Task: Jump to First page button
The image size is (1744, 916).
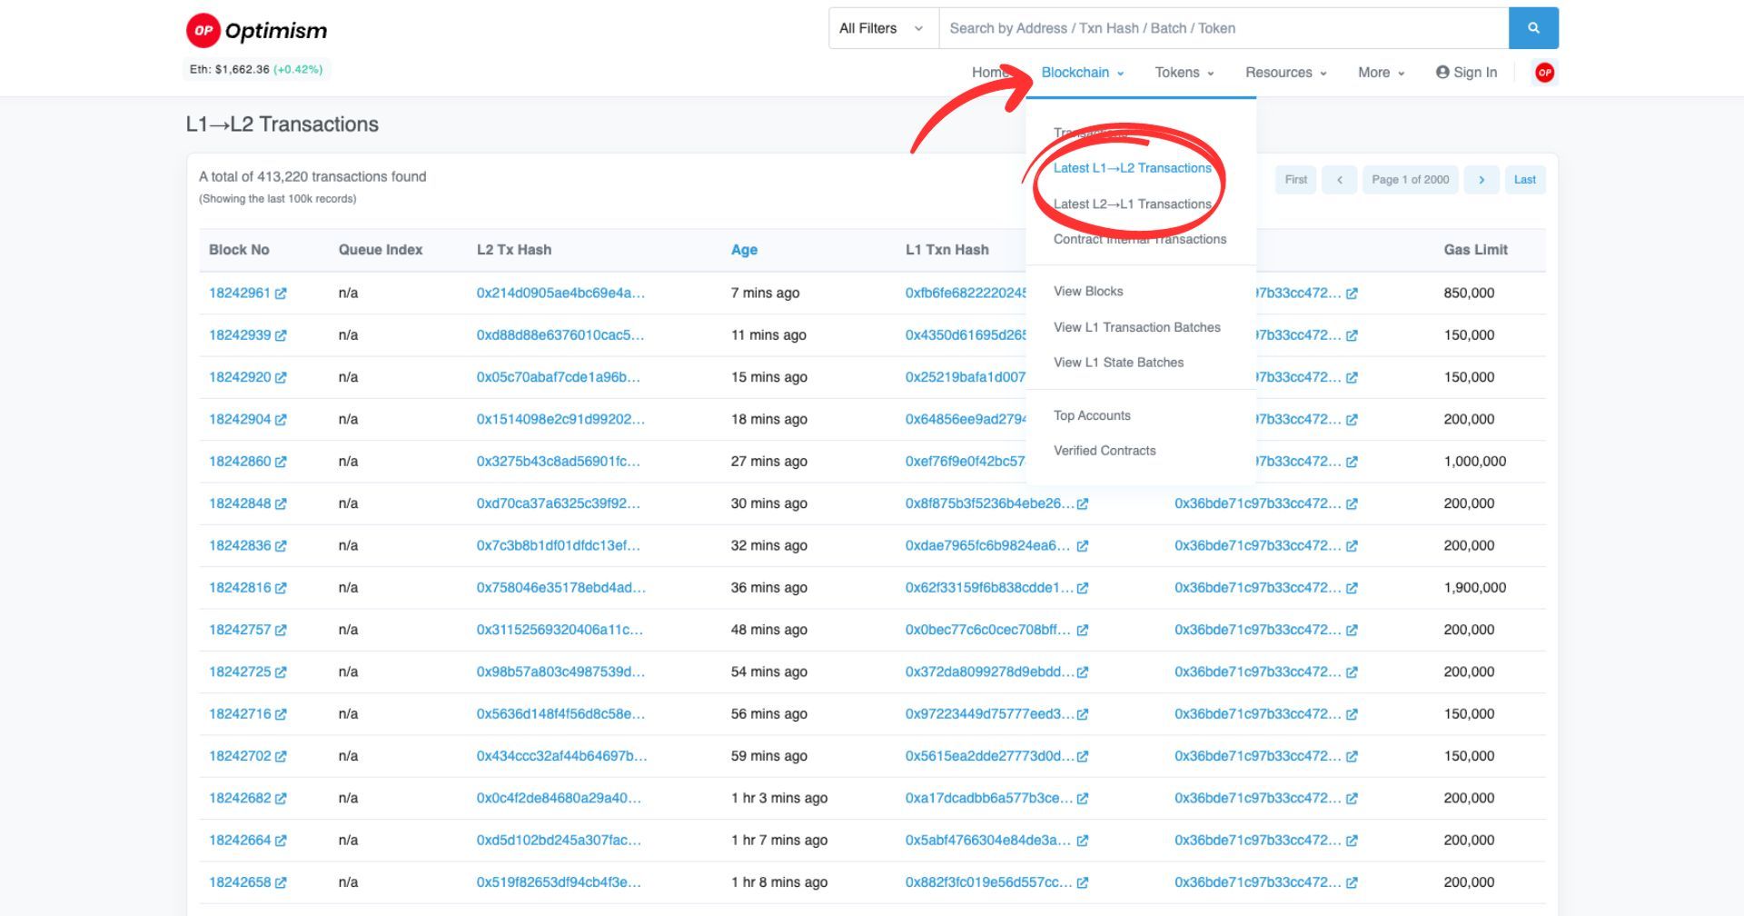Action: (x=1296, y=180)
